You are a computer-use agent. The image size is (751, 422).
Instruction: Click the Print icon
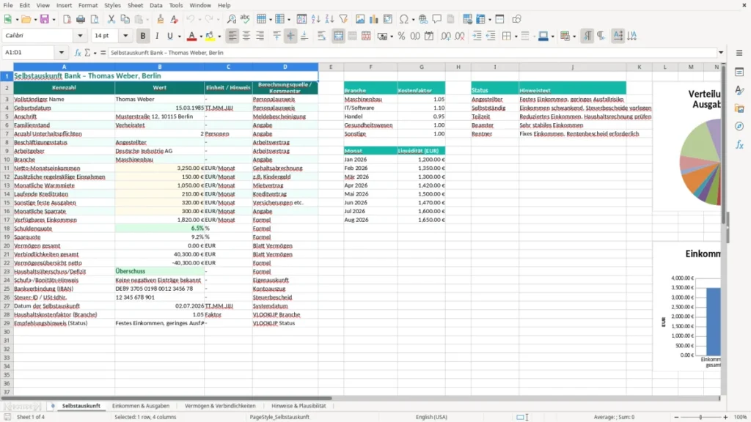[81, 19]
